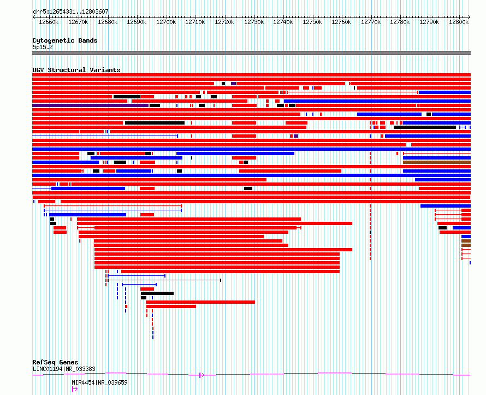The height and width of the screenshot is (395, 486).
Task: Click the 12790k ruler label
Action: pos(429,22)
